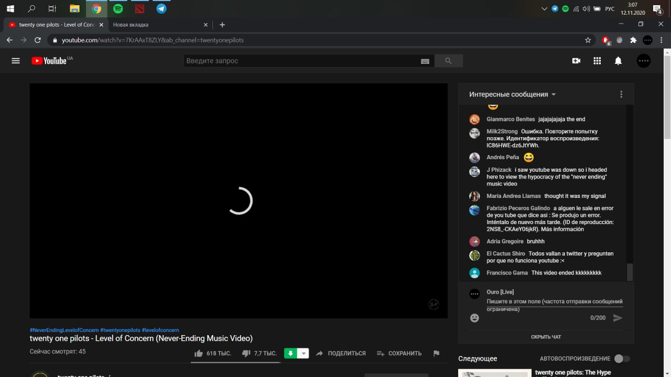Open the chat three-dot options menu

pyautogui.click(x=621, y=94)
